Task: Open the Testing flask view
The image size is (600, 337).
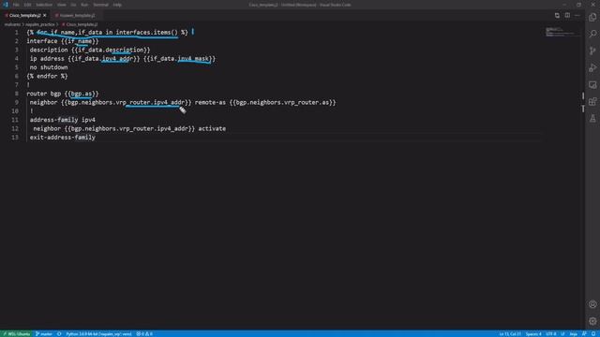Action: pyautogui.click(x=592, y=118)
